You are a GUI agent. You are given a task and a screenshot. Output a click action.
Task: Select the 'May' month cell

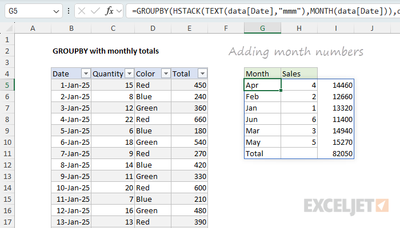262,142
